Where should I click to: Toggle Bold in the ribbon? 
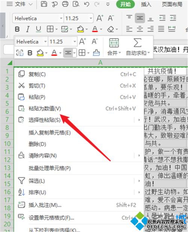coord(17,29)
